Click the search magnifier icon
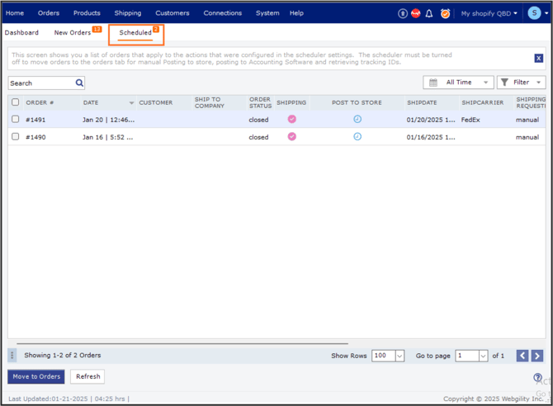 (79, 83)
